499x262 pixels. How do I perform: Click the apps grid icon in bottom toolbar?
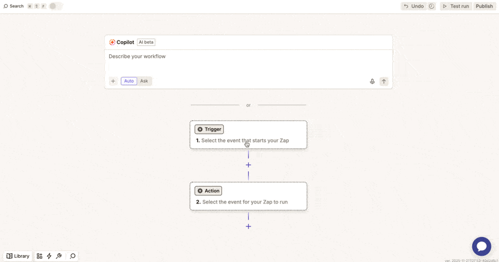(39, 256)
